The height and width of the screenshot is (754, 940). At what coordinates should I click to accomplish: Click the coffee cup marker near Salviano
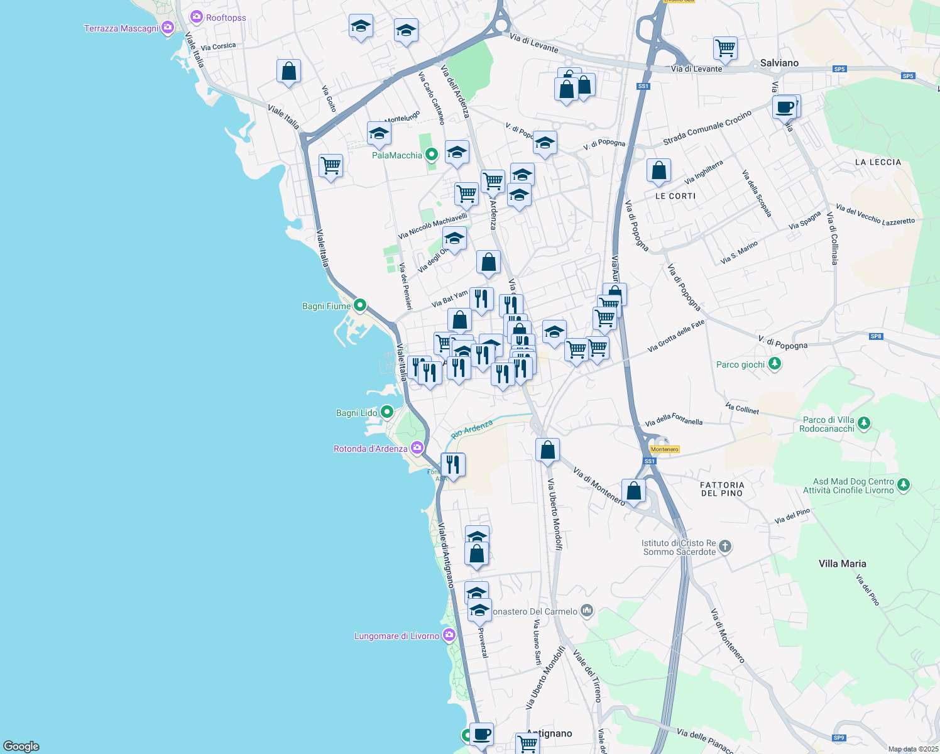[785, 107]
